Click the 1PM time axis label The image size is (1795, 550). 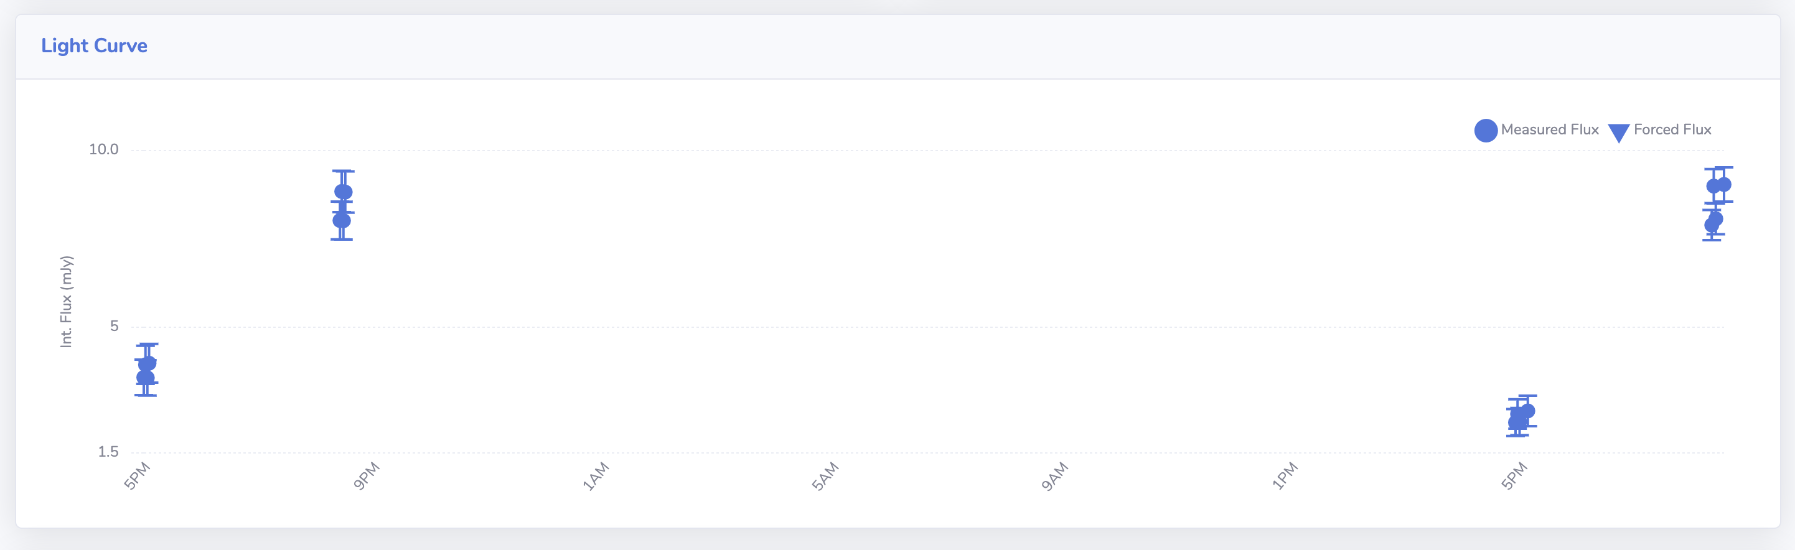pos(1284,476)
